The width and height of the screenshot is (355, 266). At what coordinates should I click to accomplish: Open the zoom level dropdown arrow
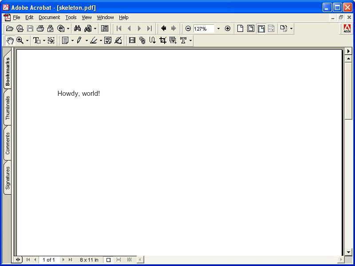click(218, 29)
